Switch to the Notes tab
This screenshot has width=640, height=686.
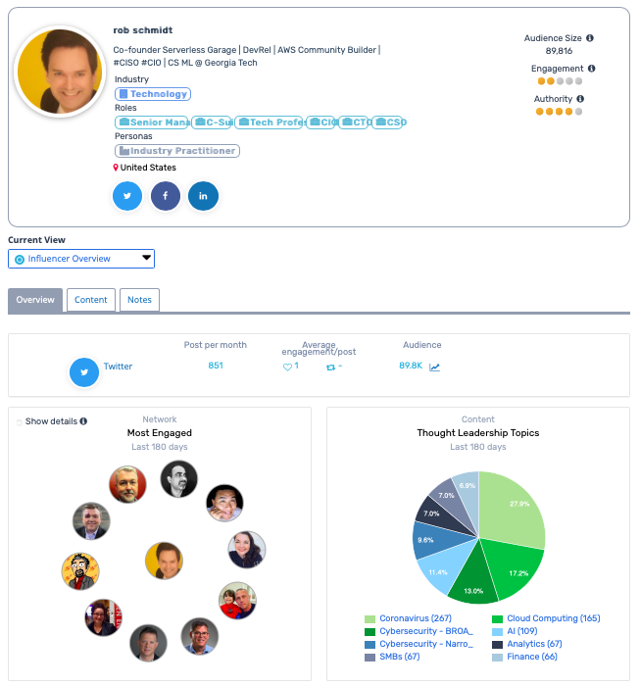(x=139, y=300)
